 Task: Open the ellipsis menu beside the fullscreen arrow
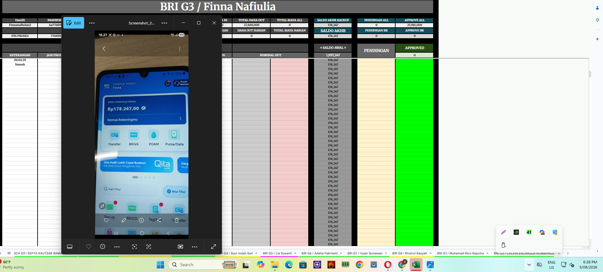pos(195,247)
